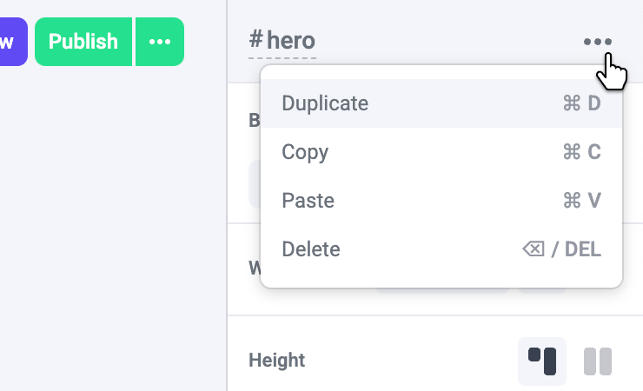Screen dimensions: 643x391
Task: Click the hash symbol before hero
Action: (255, 40)
